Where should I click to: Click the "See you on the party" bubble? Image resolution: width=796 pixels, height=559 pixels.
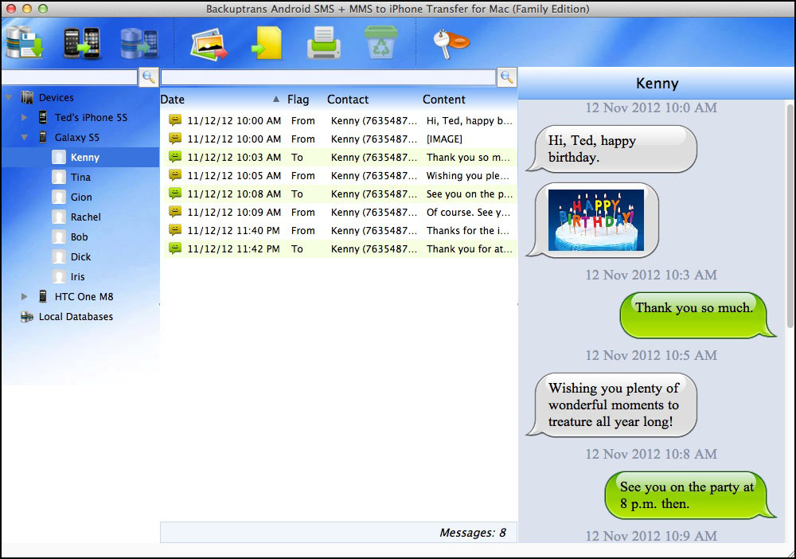690,495
